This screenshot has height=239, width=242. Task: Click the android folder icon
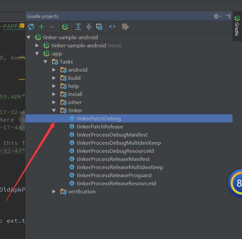pyautogui.click(x=63, y=70)
